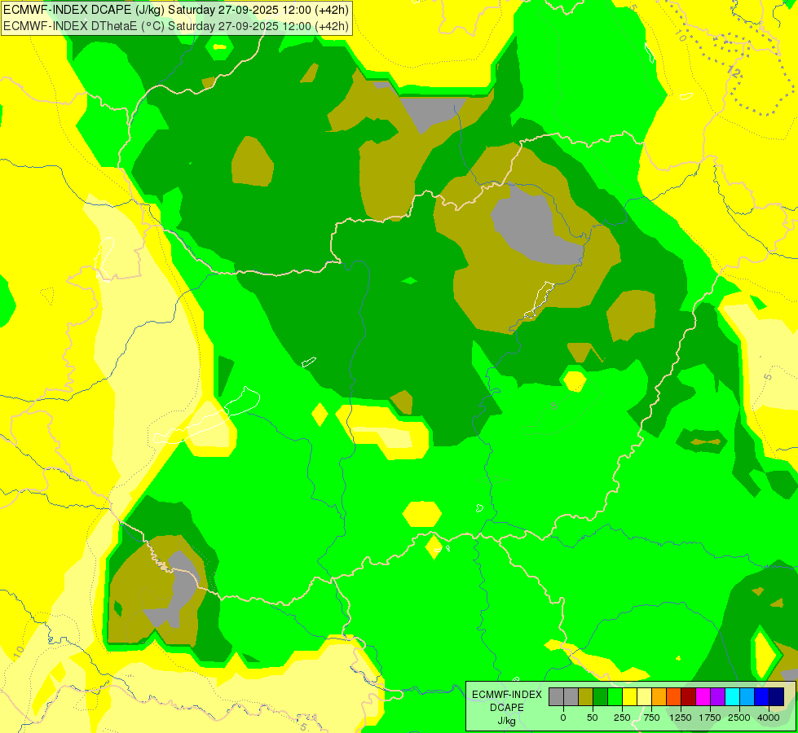This screenshot has height=733, width=798.
Task: Select the navy legend swatch
Action: [777, 697]
